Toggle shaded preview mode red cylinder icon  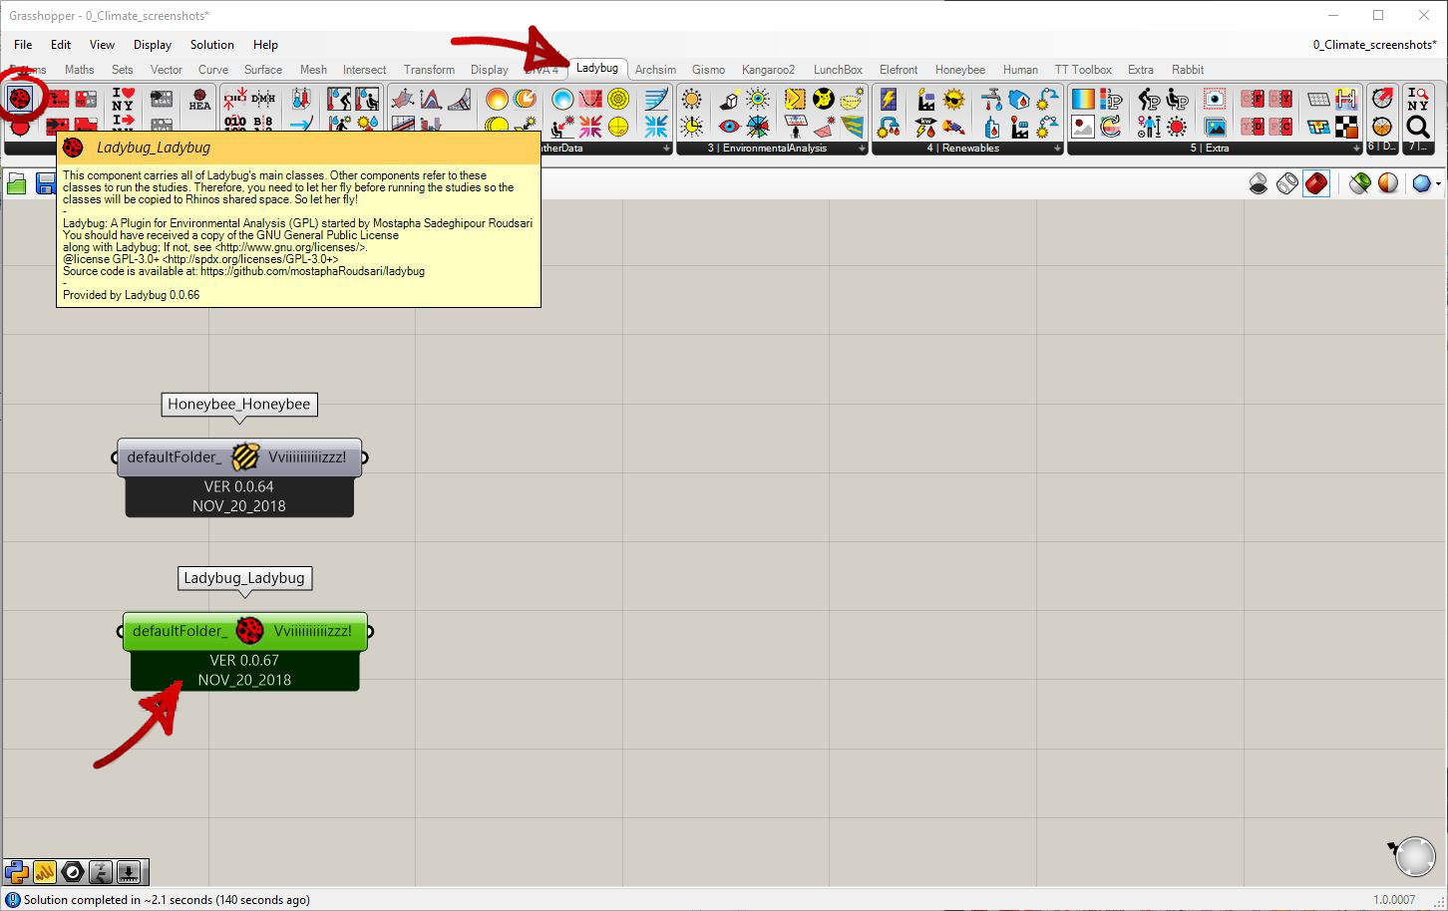click(1316, 183)
